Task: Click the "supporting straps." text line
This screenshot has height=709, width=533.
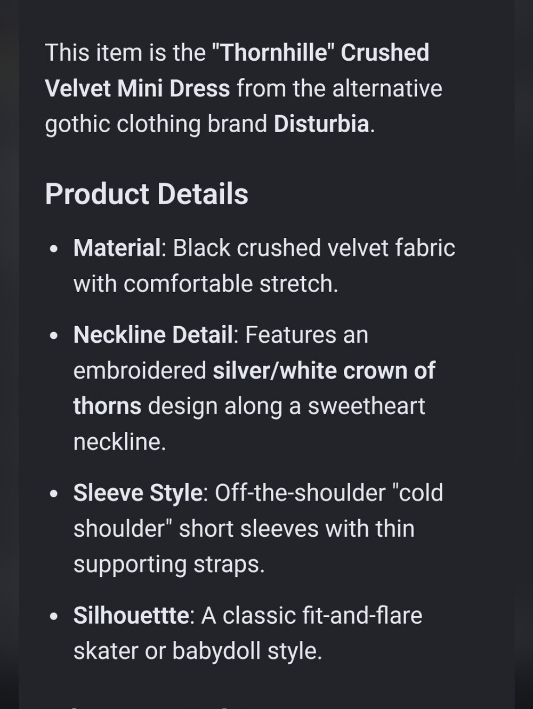Action: pyautogui.click(x=169, y=564)
